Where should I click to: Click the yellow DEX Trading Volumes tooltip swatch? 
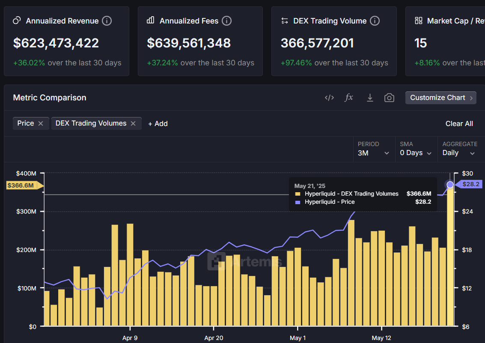[x=298, y=194]
